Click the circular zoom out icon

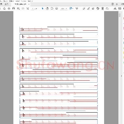click(x=52, y=8)
